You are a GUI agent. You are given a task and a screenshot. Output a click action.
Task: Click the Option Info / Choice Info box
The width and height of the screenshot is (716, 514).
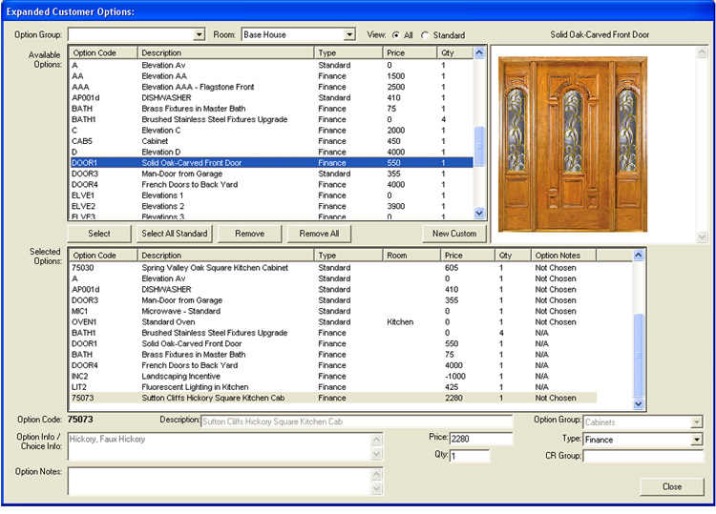point(220,446)
